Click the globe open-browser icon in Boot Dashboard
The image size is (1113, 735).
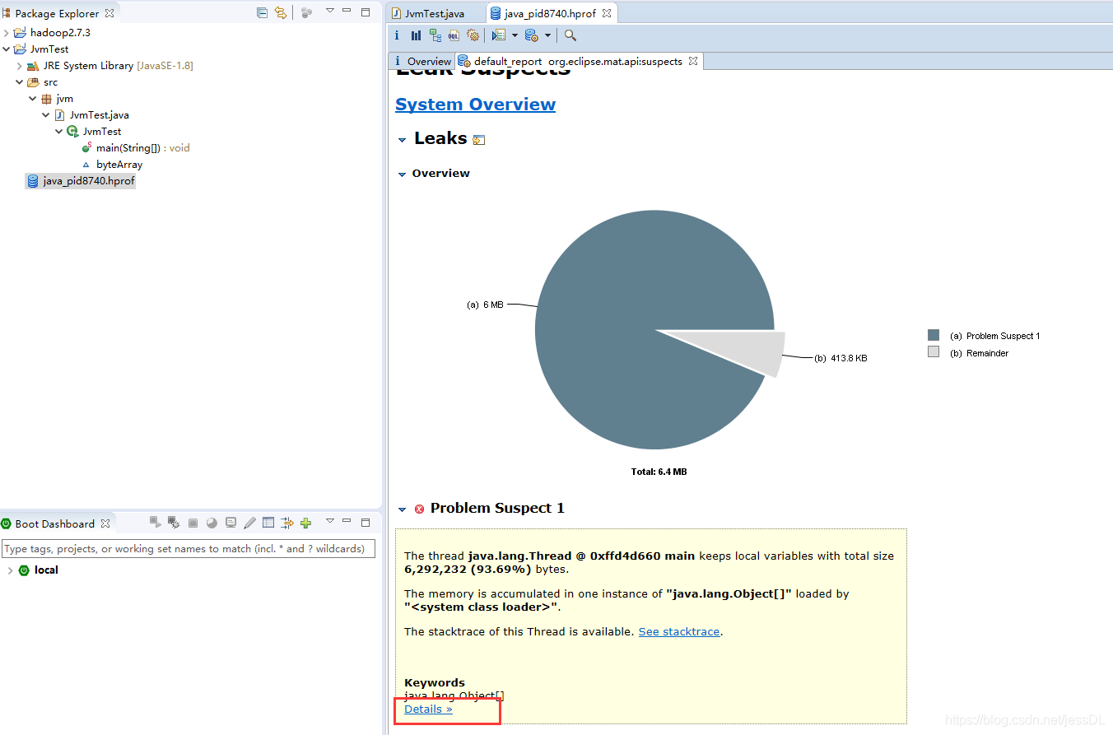pyautogui.click(x=212, y=523)
